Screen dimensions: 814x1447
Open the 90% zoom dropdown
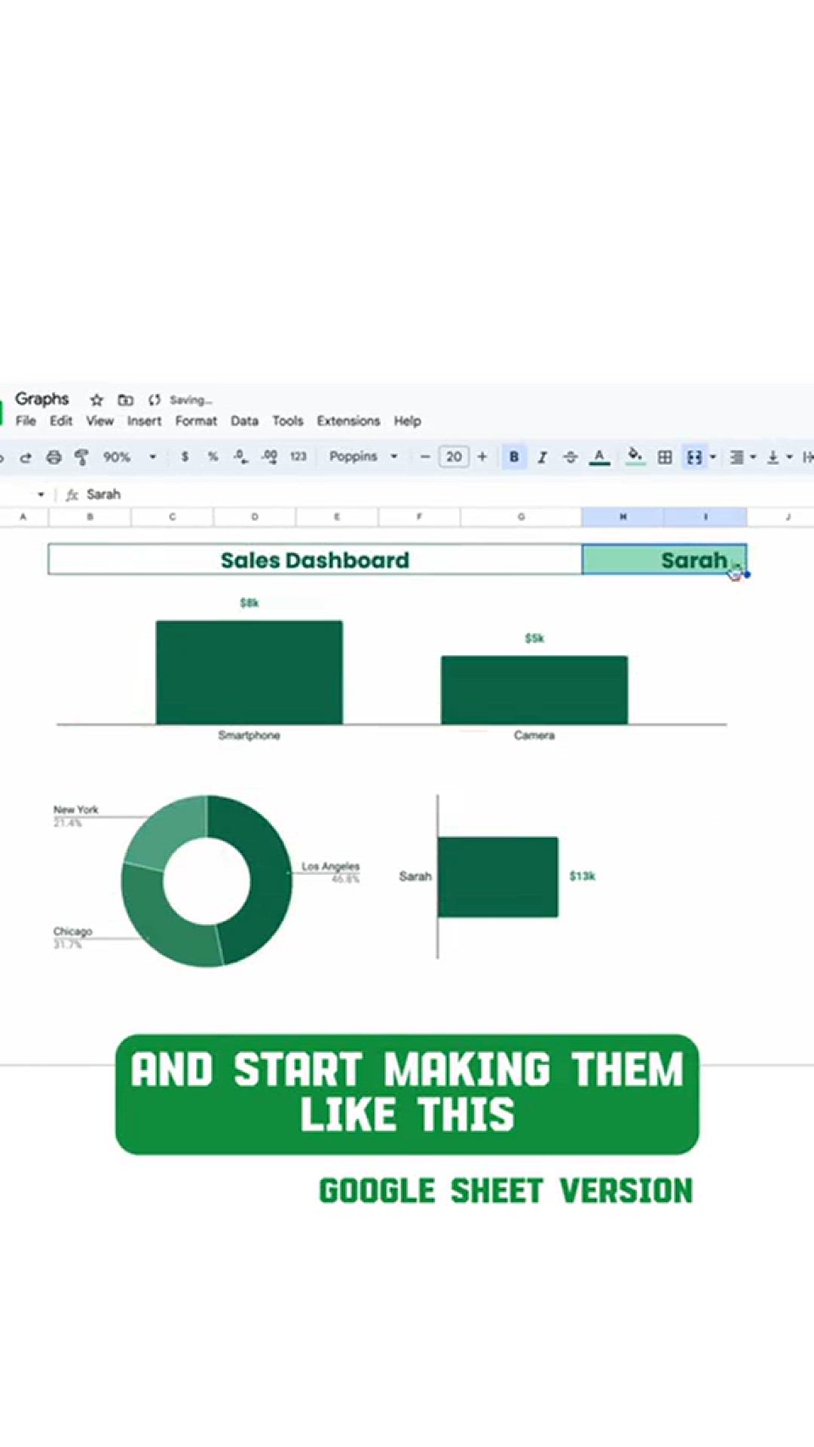[130, 457]
